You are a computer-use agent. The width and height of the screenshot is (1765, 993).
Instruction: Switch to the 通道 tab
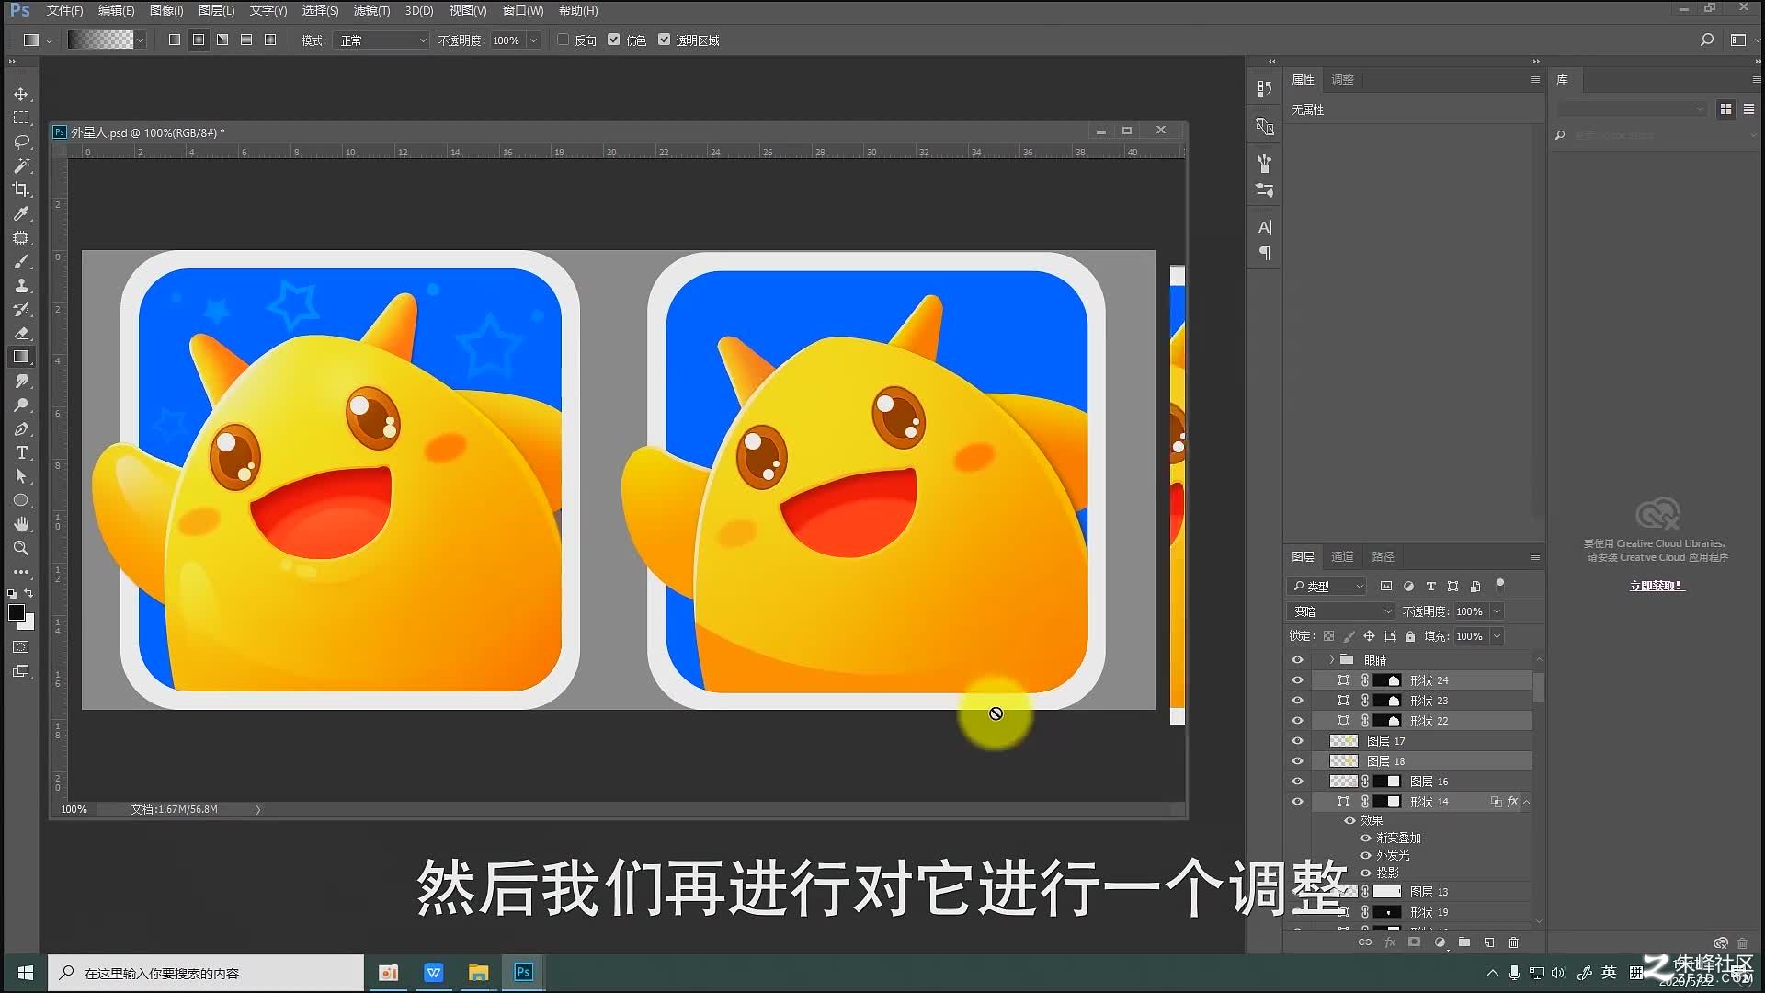point(1342,556)
